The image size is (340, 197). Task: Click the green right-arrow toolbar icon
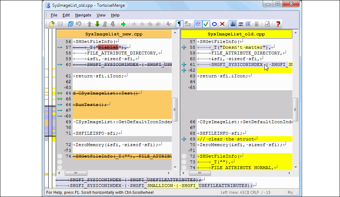(x=123, y=24)
